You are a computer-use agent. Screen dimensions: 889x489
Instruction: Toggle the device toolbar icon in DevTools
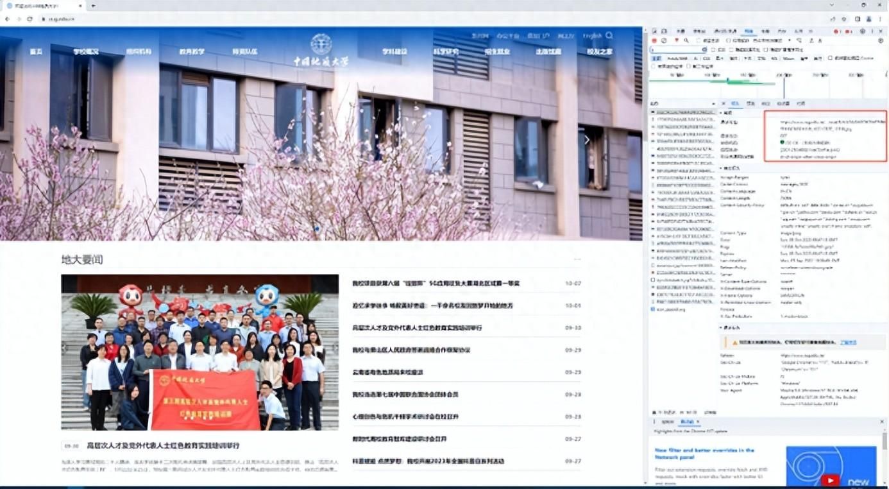click(664, 31)
